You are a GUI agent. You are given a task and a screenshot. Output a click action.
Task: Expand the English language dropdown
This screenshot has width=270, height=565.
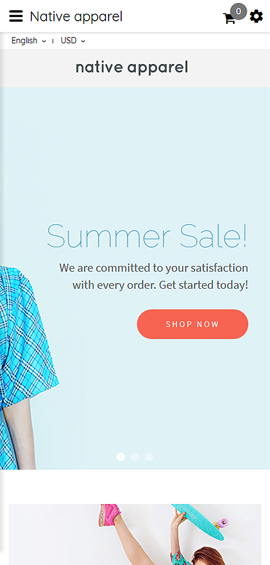(29, 41)
